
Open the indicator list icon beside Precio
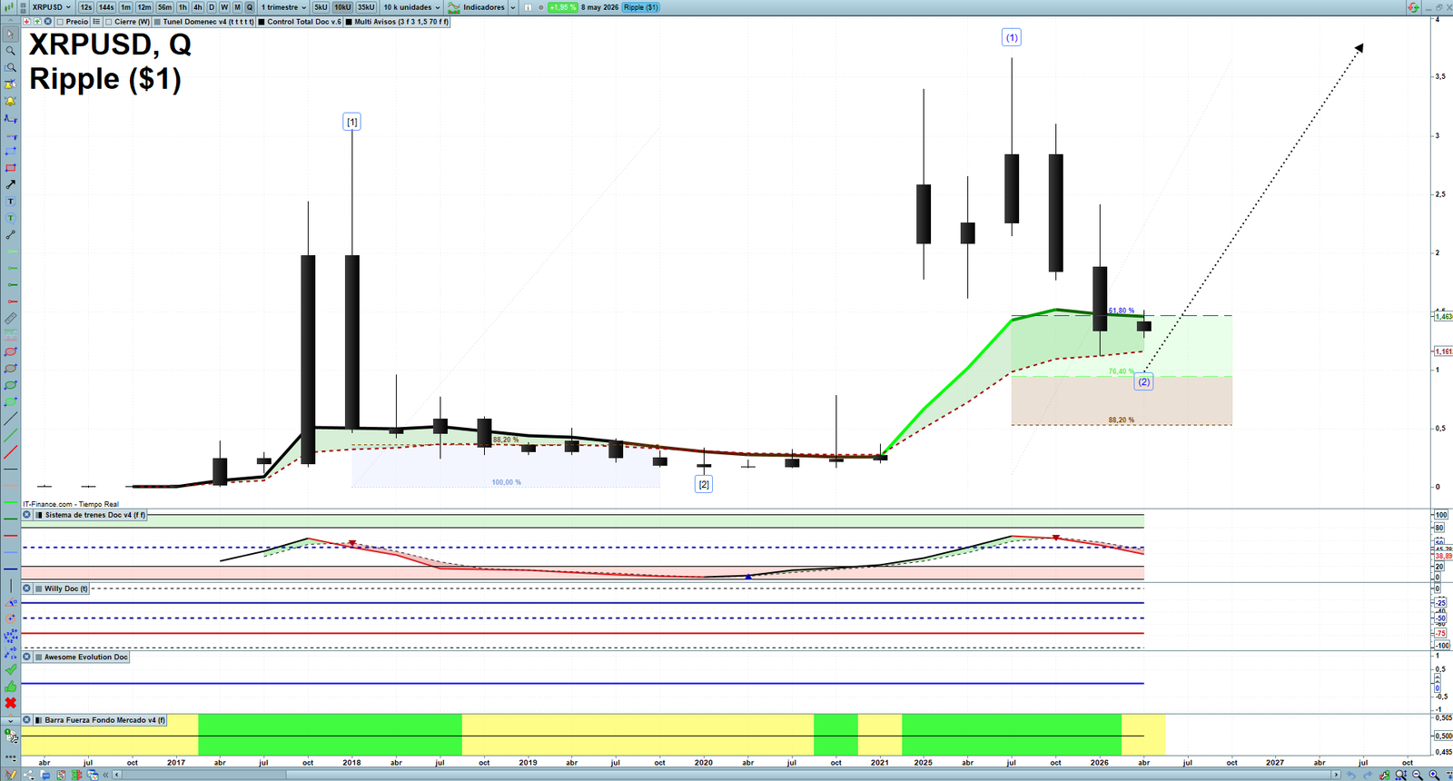96,22
